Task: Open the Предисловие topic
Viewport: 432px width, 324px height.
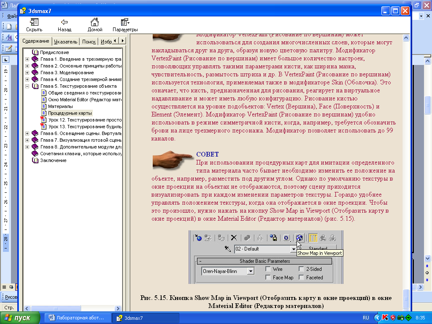Action: (54, 52)
